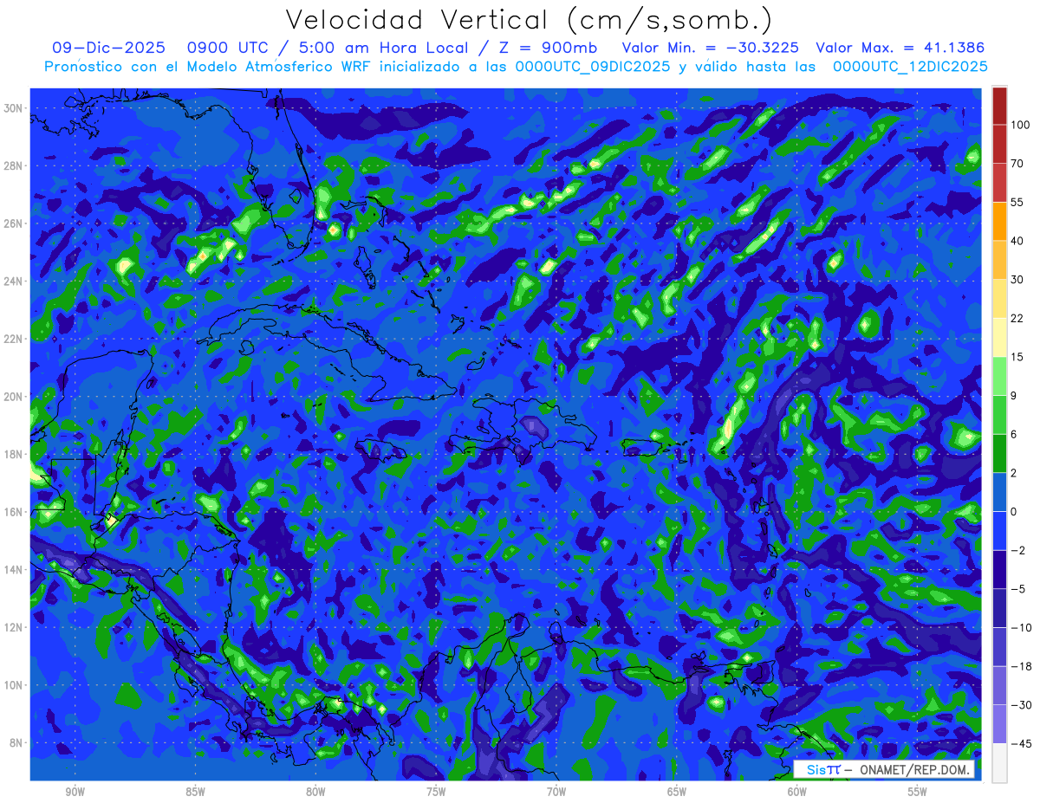Image resolution: width=1040 pixels, height=803 pixels.
Task: Click the "28N" latitude label
Action: pos(14,165)
